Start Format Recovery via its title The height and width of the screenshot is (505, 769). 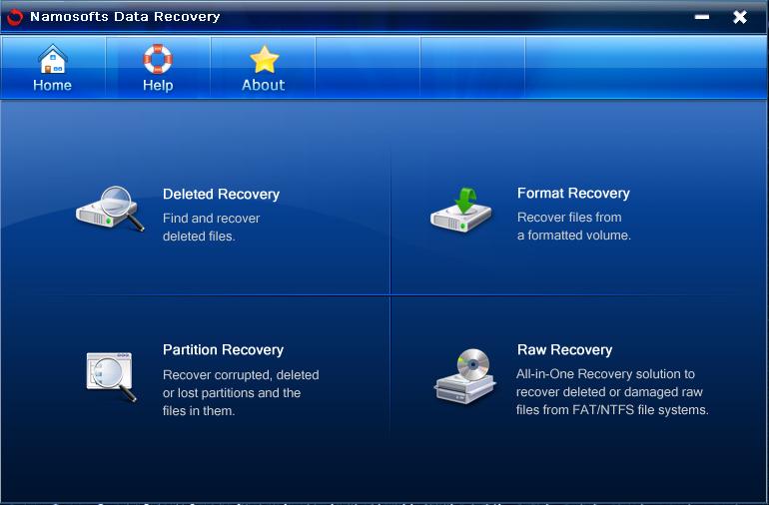573,194
